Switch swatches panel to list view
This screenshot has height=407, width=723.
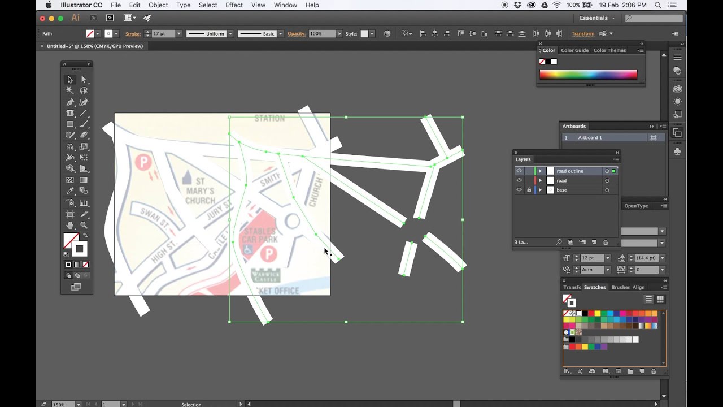tap(648, 300)
